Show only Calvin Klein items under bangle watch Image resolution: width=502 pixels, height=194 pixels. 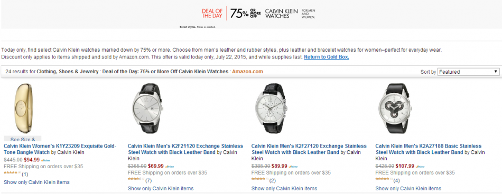[36, 182]
